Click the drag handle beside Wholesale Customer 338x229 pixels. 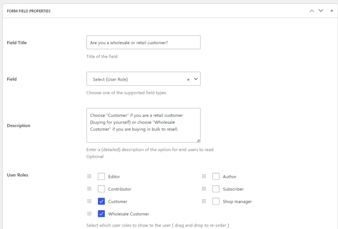89,214
